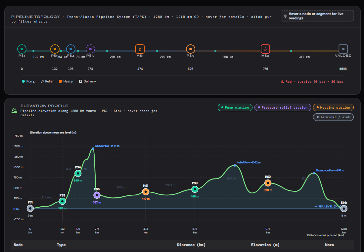
Task: Click the 620 m elevation label
Action: point(268,190)
